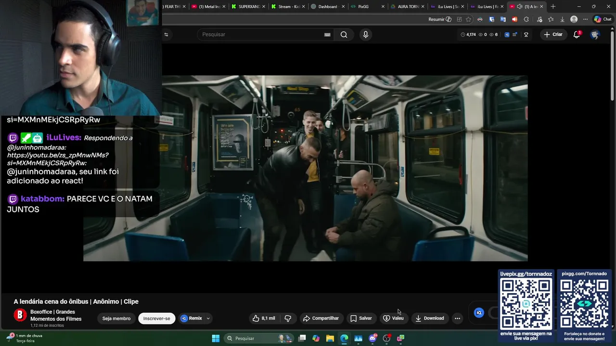Click the blue IQ icon beside the QR codes

pos(479,313)
